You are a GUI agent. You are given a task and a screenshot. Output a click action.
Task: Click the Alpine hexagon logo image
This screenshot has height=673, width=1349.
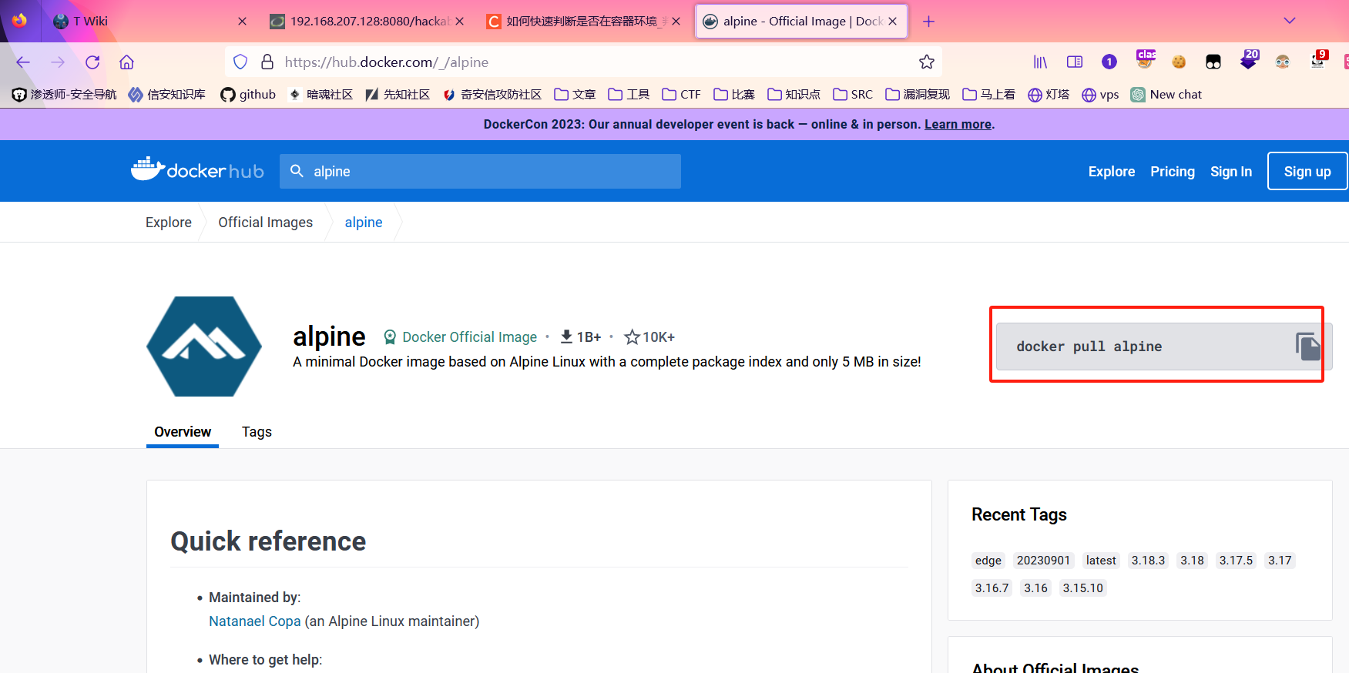(x=204, y=347)
